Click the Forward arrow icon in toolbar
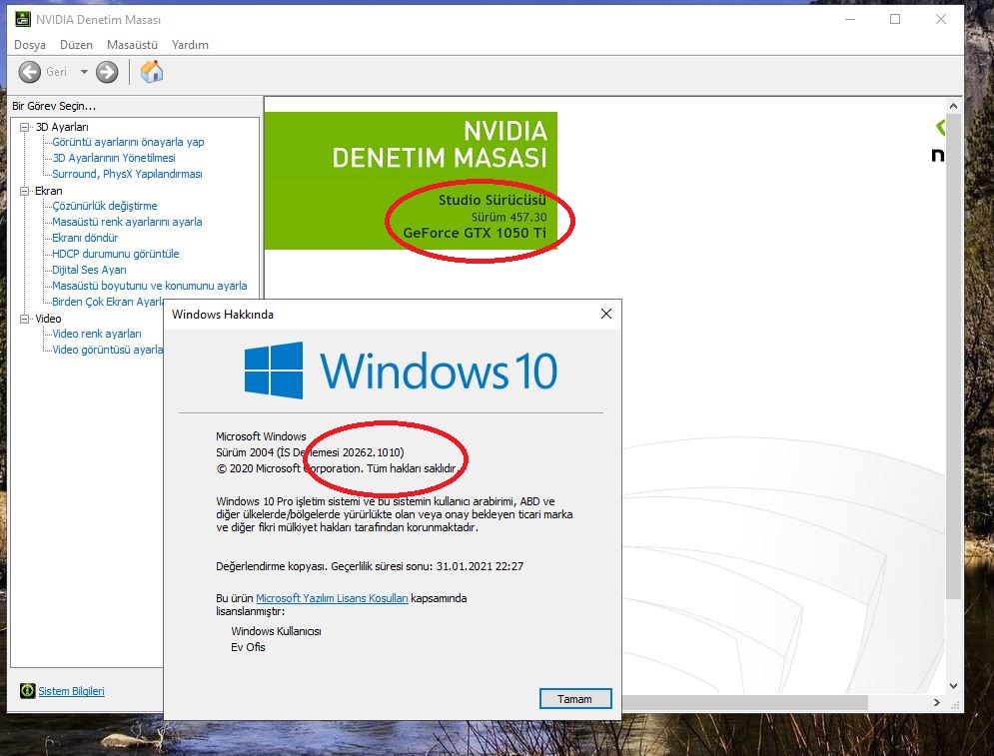 pyautogui.click(x=107, y=72)
